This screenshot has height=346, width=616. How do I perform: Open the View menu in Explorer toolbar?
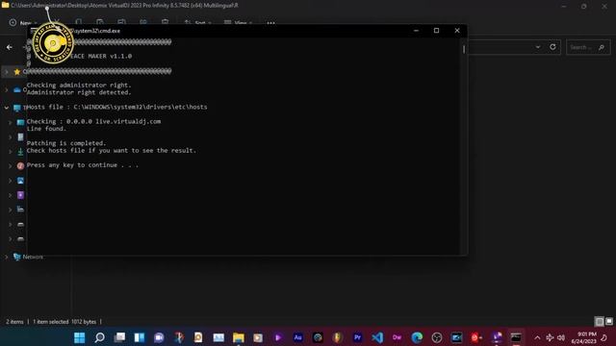pos(238,23)
